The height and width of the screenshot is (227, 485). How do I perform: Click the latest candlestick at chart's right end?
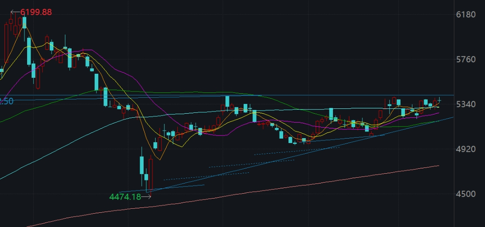pyautogui.click(x=439, y=100)
